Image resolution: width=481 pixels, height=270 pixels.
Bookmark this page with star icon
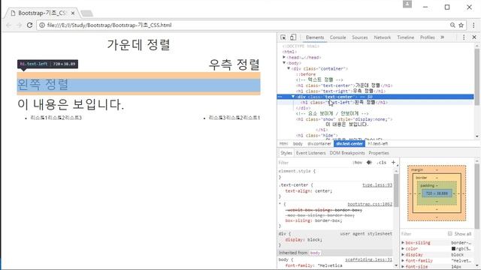point(461,25)
